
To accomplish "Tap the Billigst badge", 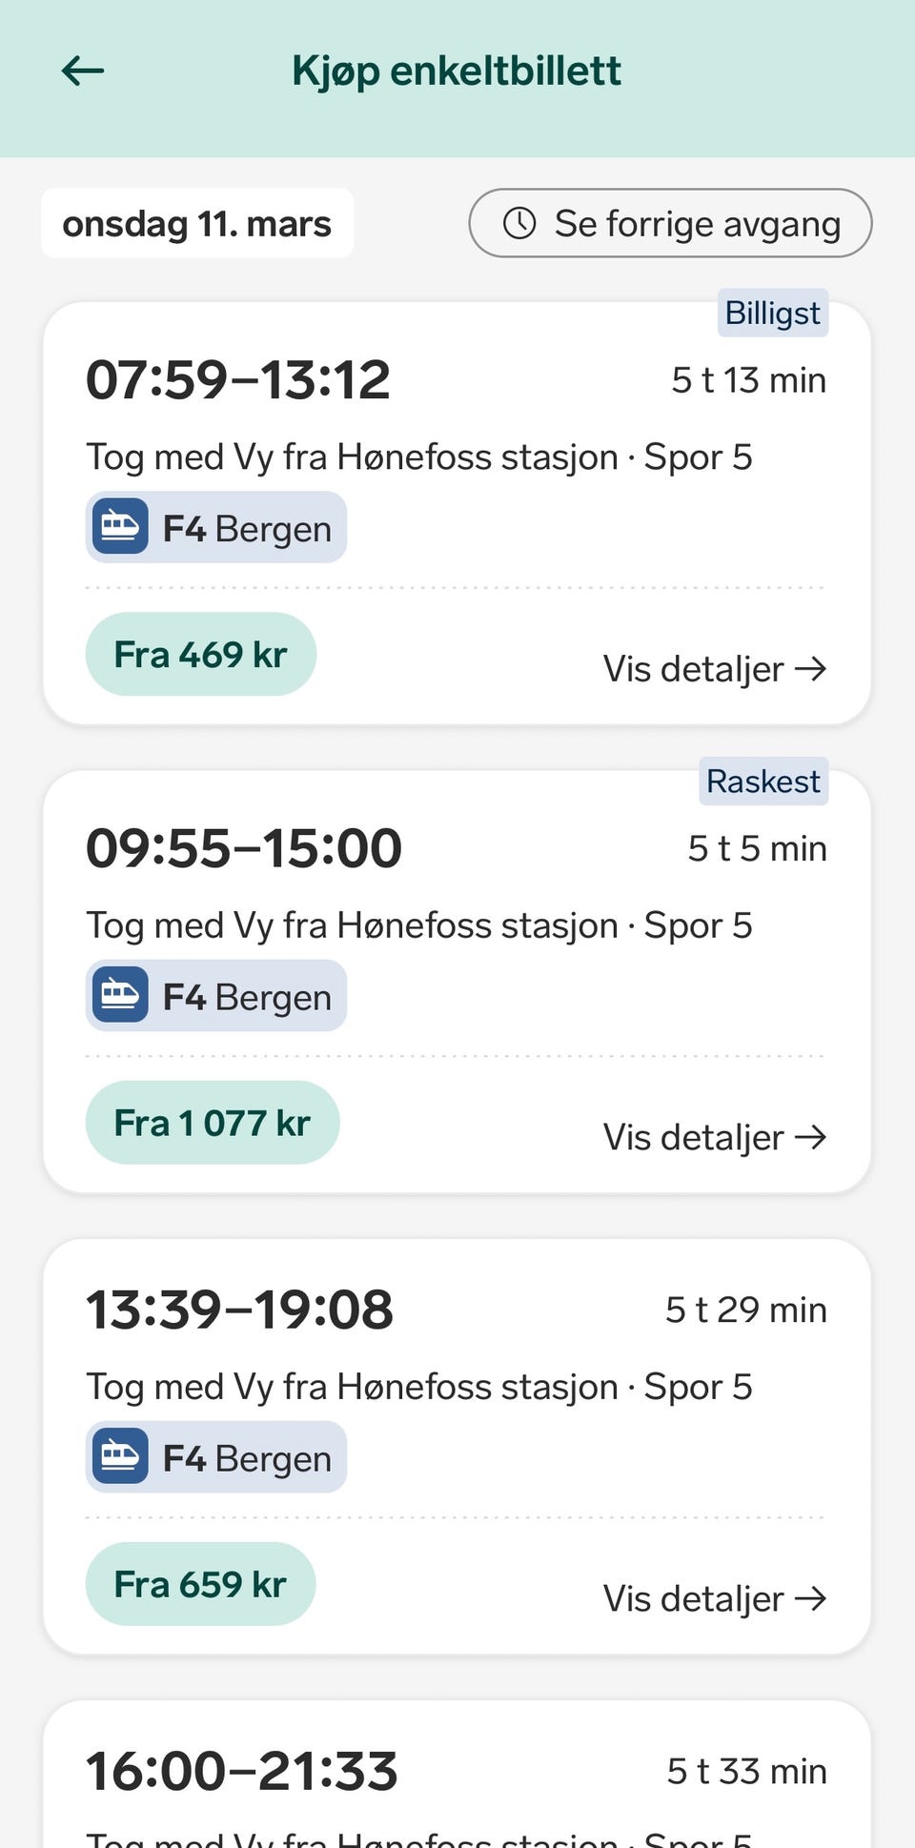I will 772,313.
